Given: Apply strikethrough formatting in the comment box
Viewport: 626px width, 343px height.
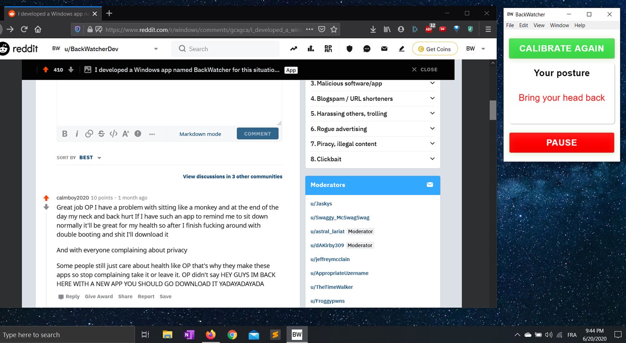Looking at the screenshot, I should point(101,133).
